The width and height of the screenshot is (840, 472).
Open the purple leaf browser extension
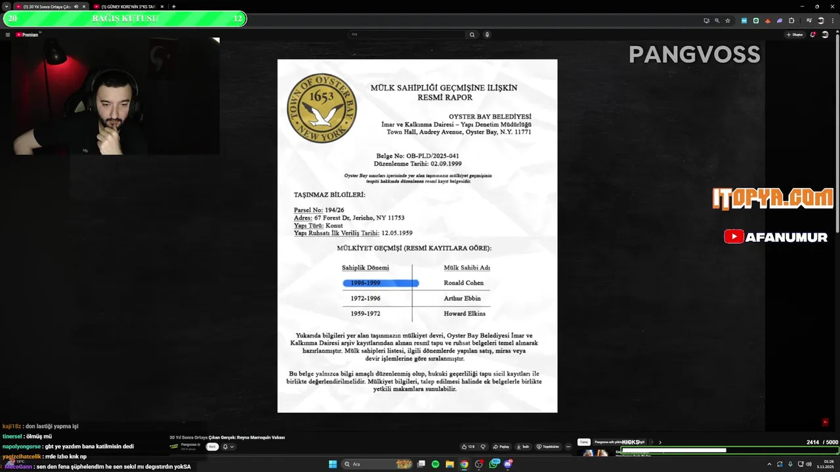(780, 20)
